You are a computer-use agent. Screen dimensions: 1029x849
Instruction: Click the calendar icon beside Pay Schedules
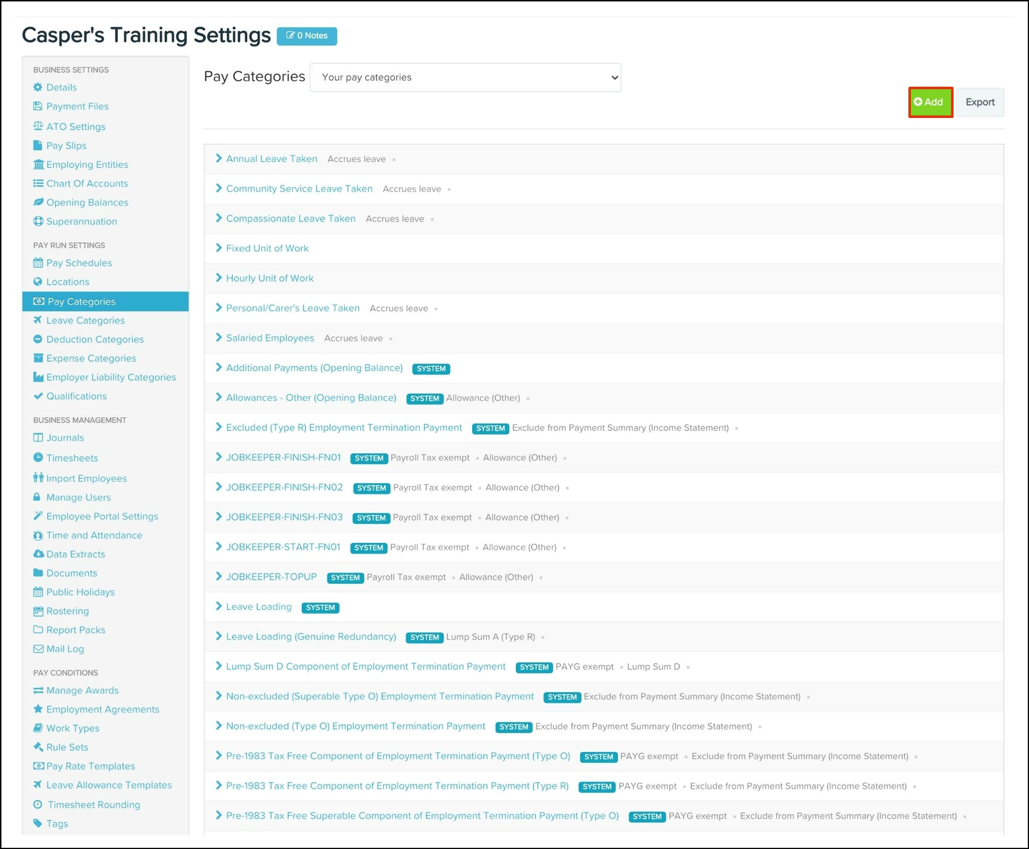pyautogui.click(x=38, y=263)
